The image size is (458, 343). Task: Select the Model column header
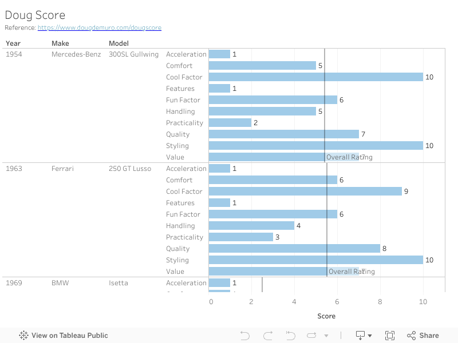(x=119, y=43)
